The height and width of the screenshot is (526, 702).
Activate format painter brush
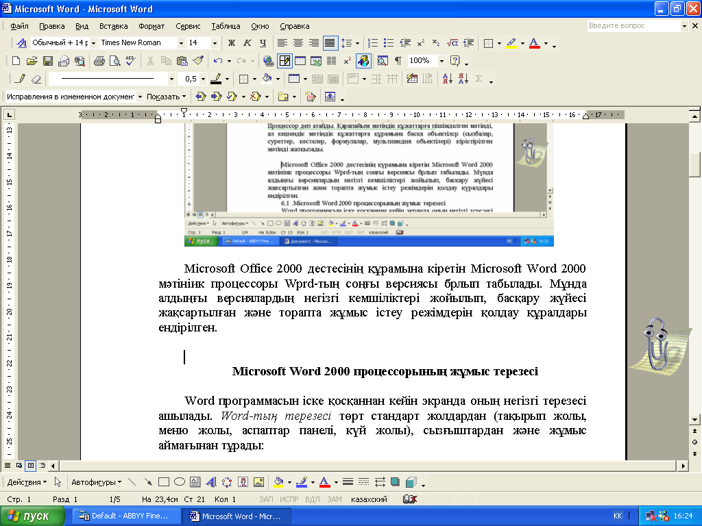click(198, 61)
